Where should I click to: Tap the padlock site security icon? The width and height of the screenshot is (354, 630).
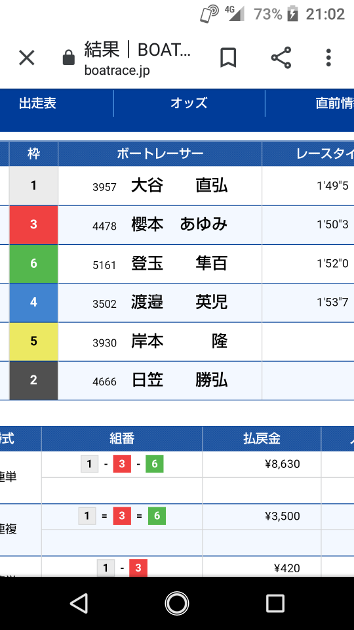69,58
